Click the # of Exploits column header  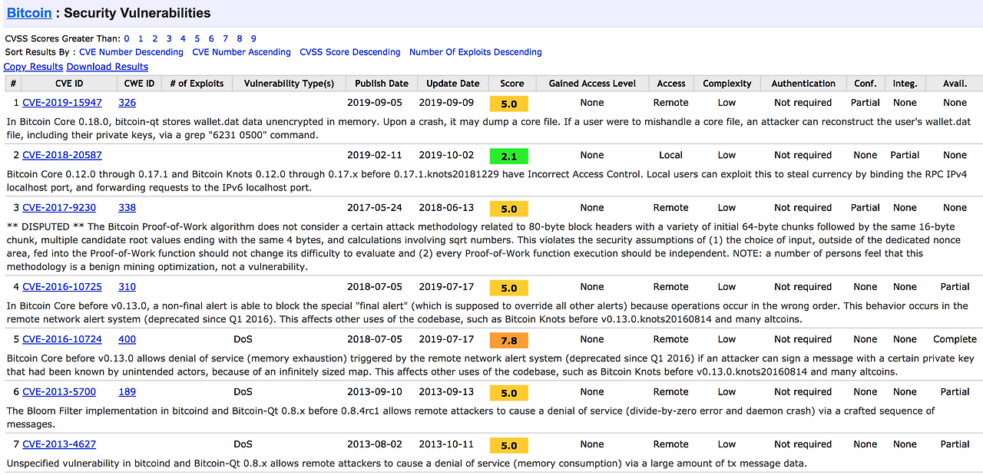tap(197, 84)
